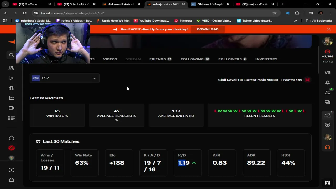Click the RECENT RESULTS streak card
336x189 pixels.
260,115
